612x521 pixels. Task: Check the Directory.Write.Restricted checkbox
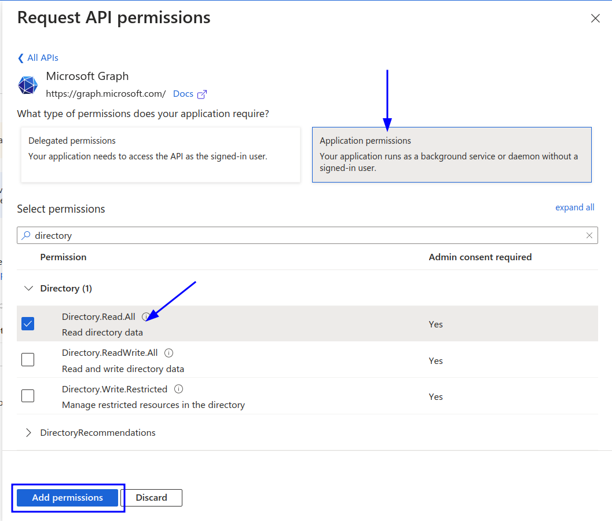(28, 396)
